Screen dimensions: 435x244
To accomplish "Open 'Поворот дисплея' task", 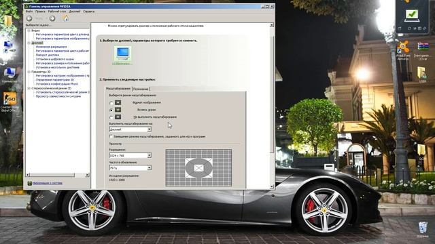I will click(x=48, y=55).
